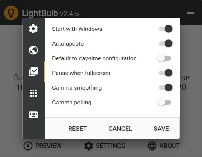Viewport: 202px width, 157px height.
Task: Disable Gamma smoothing switch
Action: [165, 87]
